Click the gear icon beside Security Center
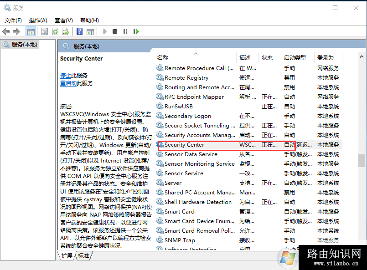 tap(161, 145)
